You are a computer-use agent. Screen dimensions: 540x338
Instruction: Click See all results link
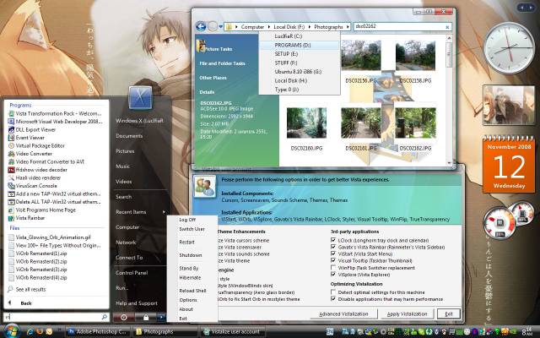(x=30, y=289)
